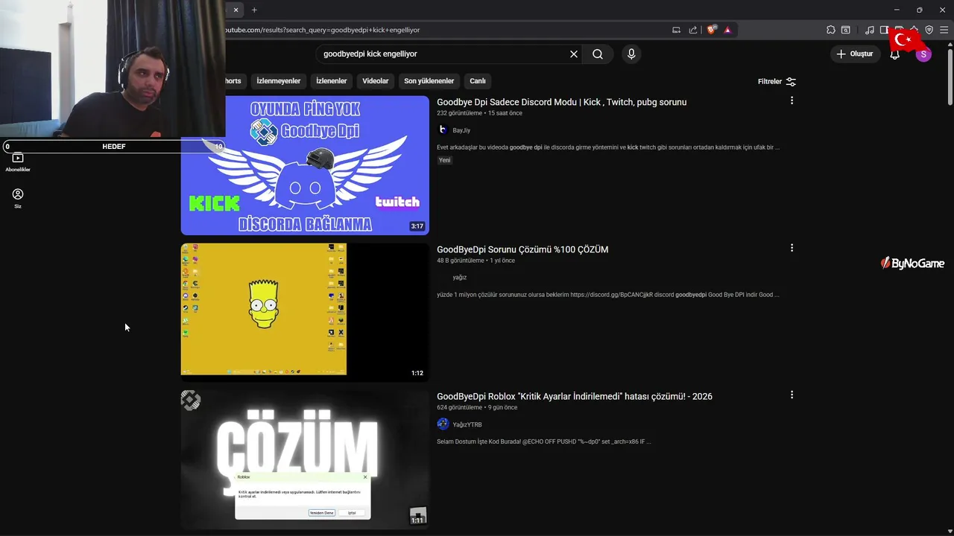This screenshot has width=954, height=536.
Task: Toggle the browser sidebar panel icon
Action: [884, 30]
